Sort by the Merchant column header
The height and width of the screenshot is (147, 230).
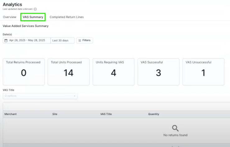coord(11,114)
